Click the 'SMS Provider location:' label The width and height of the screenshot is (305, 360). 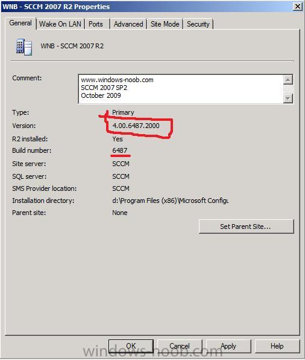(45, 188)
